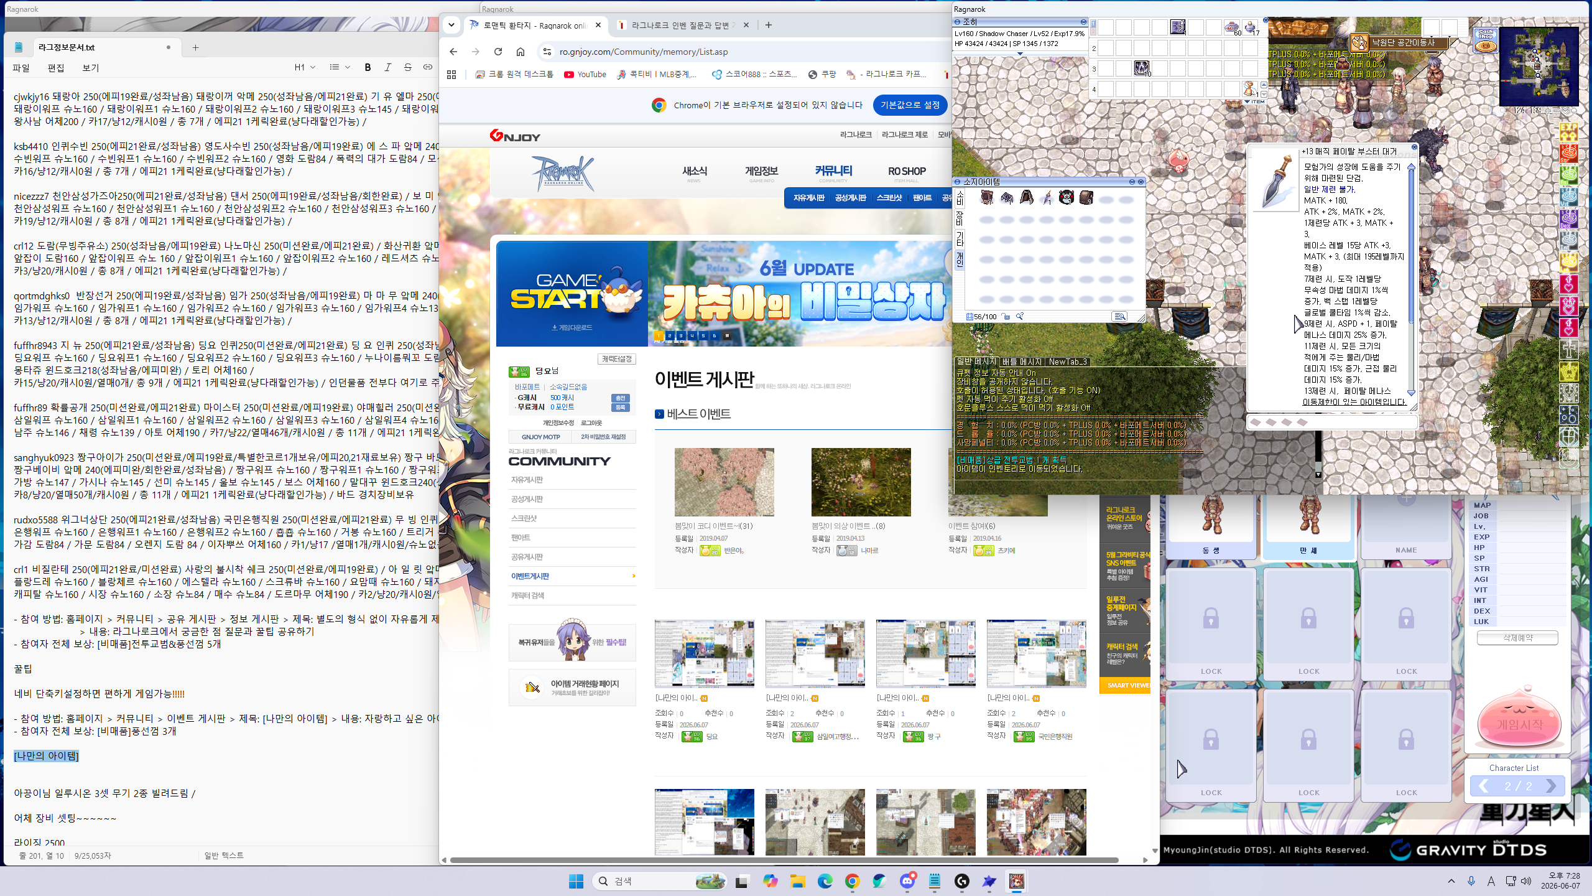Select dark hood item in inventory
Viewport: 1592px width, 896px height.
point(1026,198)
